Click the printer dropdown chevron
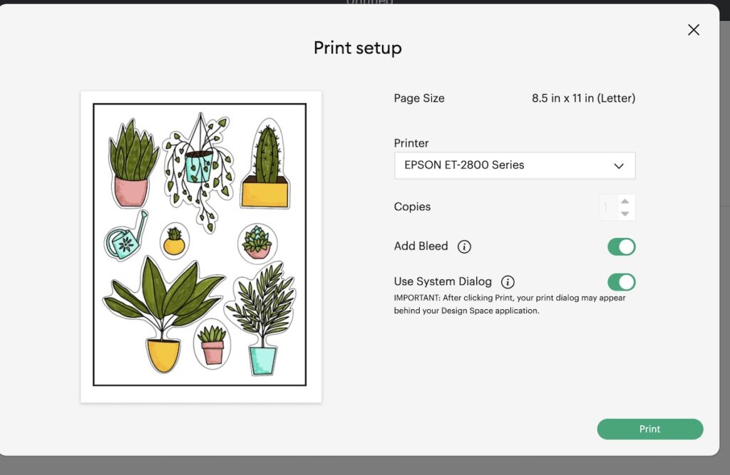 pos(620,165)
